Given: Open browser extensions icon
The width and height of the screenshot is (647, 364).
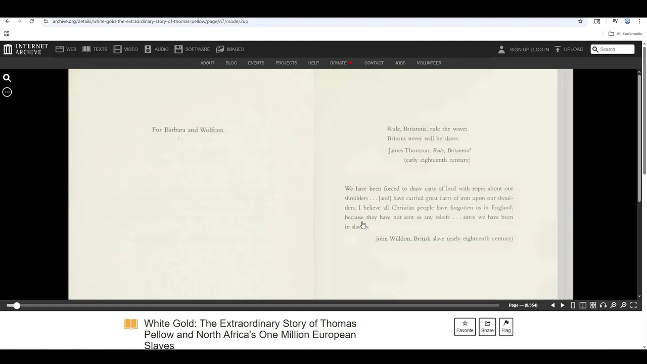Looking at the screenshot, I should 597,21.
